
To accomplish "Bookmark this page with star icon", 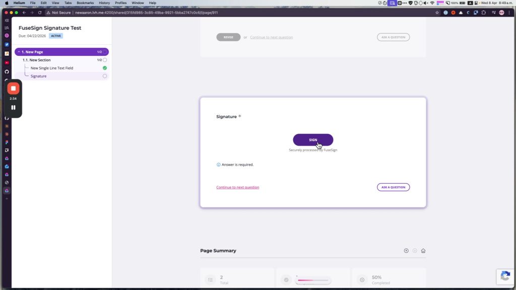I will point(437,13).
